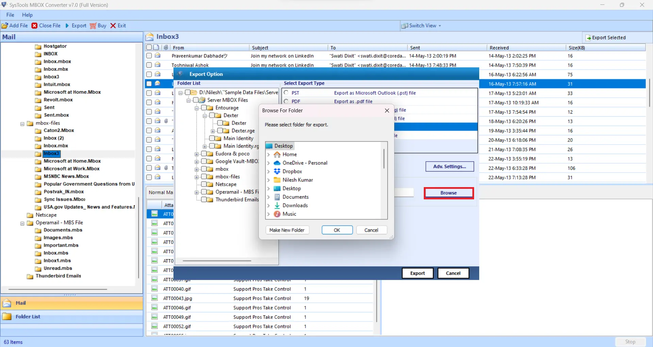Image resolution: width=653 pixels, height=347 pixels.
Task: Click the Export Selected icon
Action: tap(588, 38)
